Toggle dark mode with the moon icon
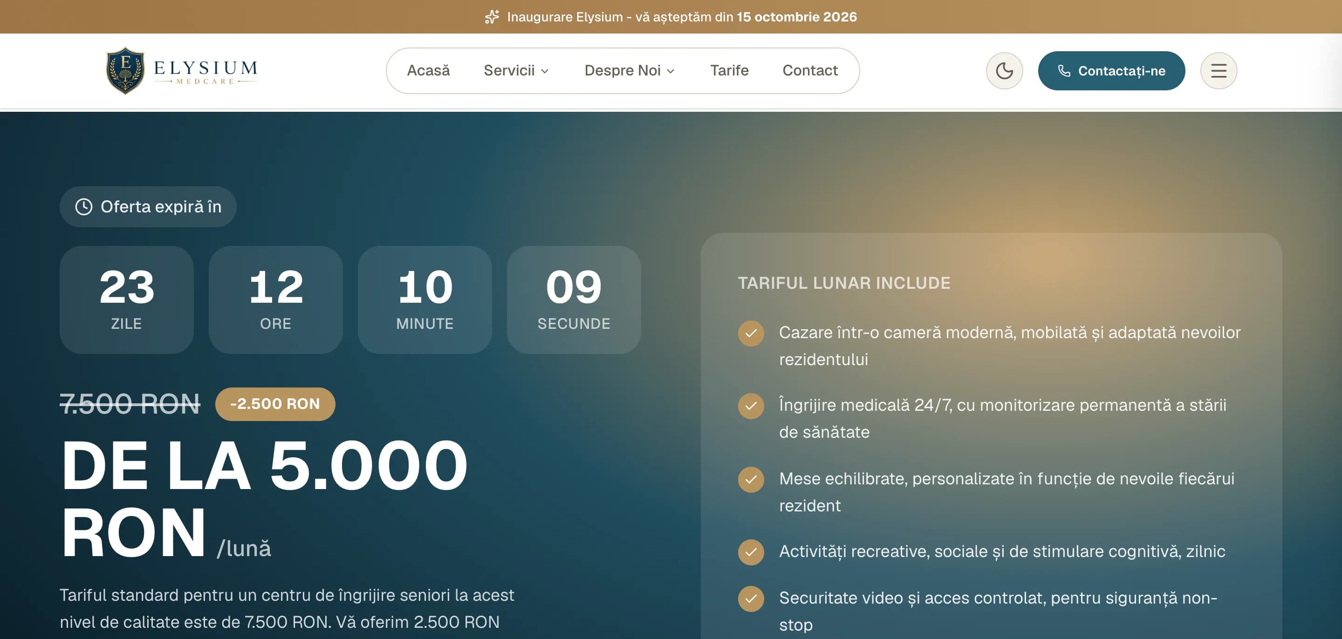Screen dimensions: 1342x639 click(x=1004, y=71)
